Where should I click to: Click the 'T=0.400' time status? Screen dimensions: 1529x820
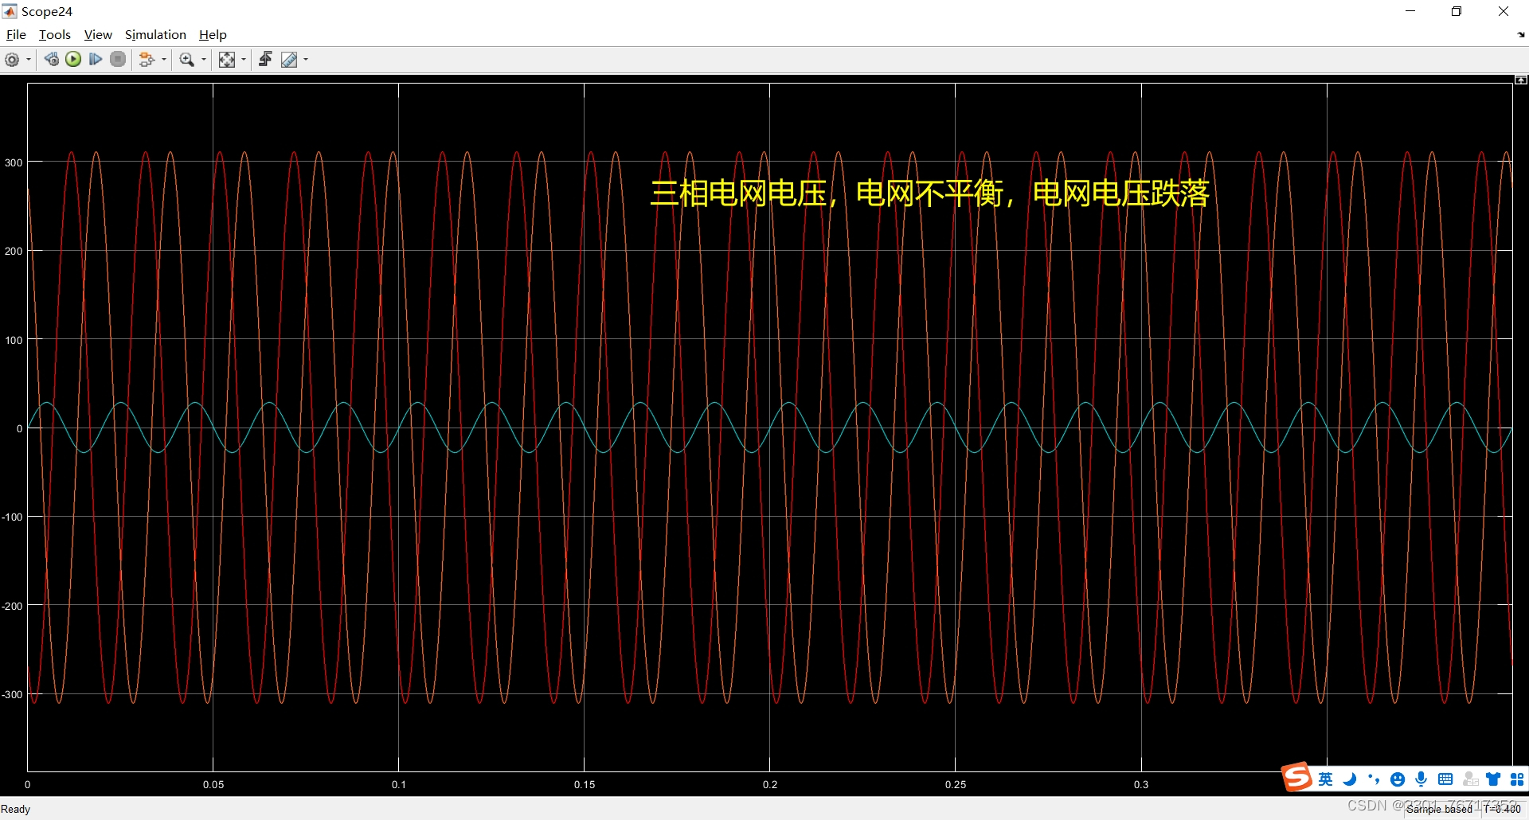1502,809
